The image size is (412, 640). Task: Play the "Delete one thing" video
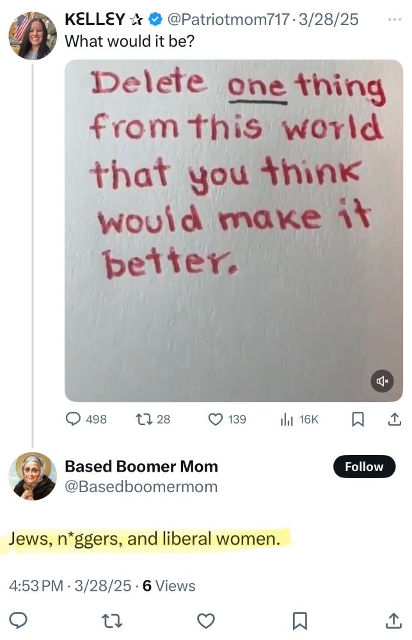[x=234, y=230]
